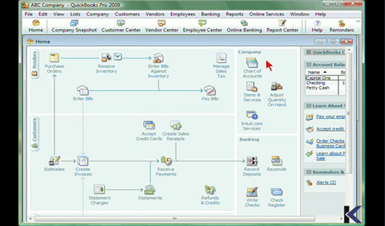Viewport: 385px width, 226px height.
Task: Expand the QuickBooks Coach section
Action: coord(309,52)
